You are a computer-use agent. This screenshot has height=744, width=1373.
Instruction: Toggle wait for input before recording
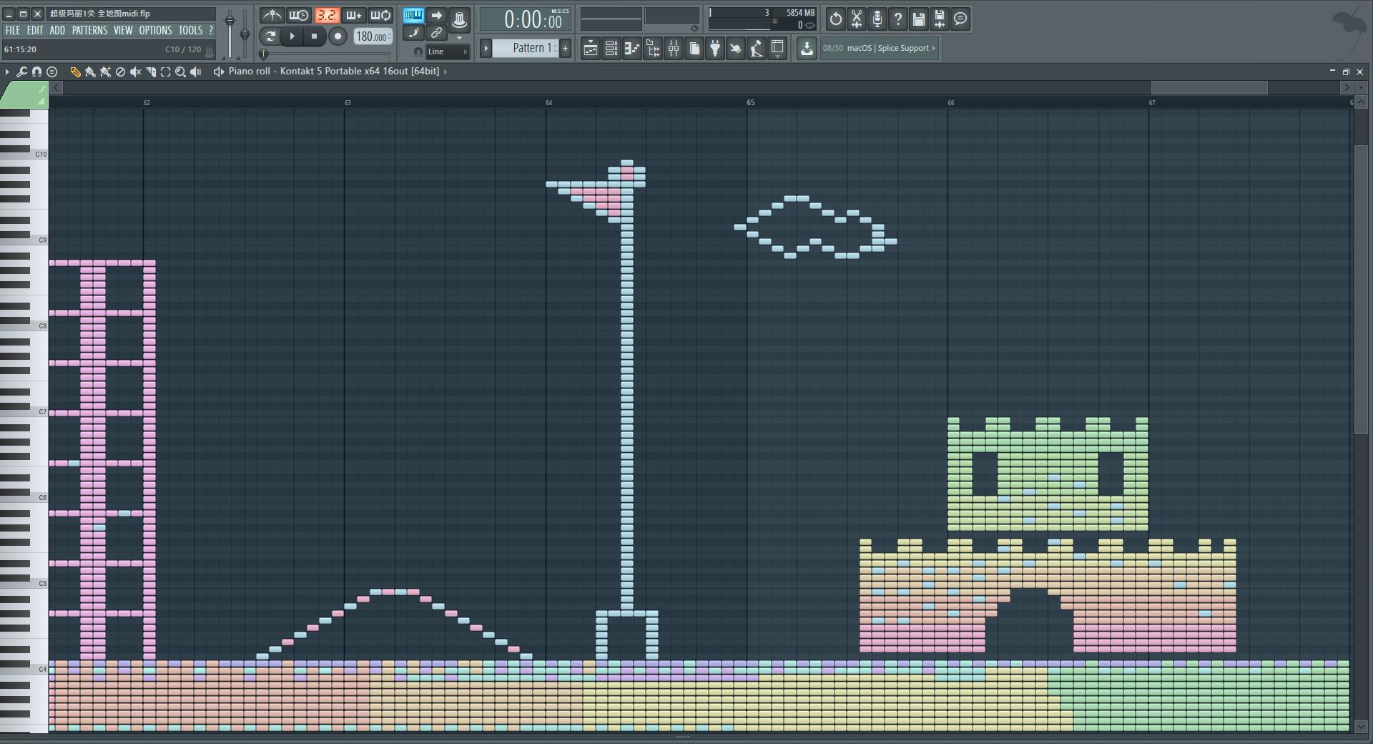point(299,15)
